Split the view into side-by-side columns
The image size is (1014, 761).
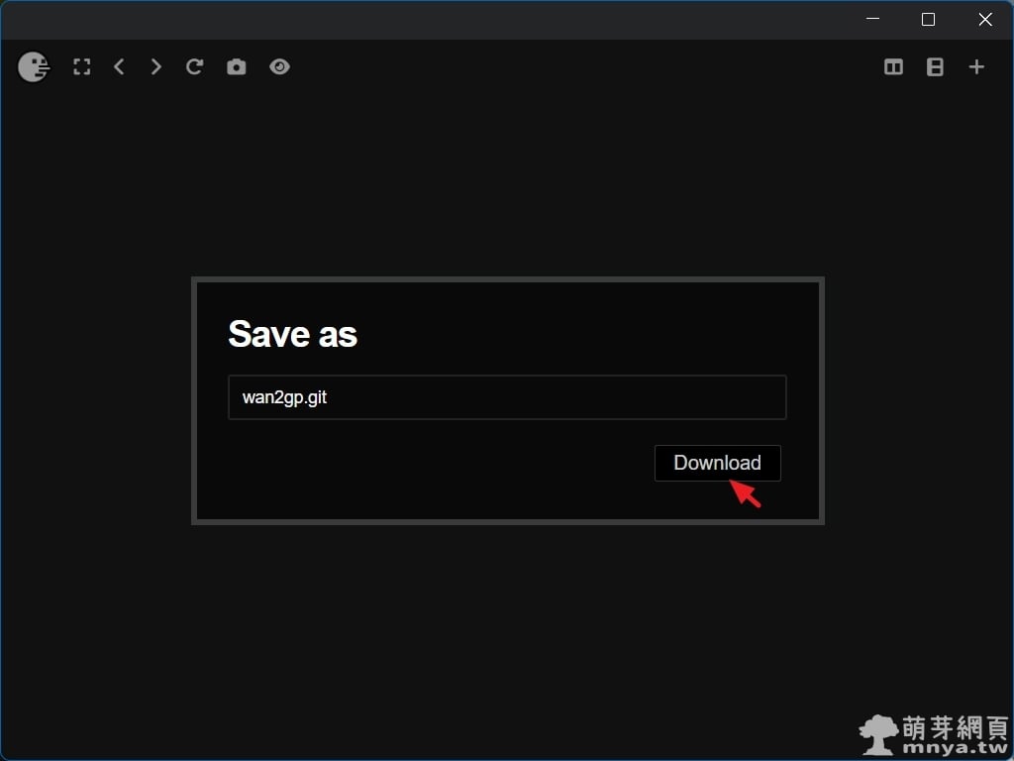click(x=893, y=67)
